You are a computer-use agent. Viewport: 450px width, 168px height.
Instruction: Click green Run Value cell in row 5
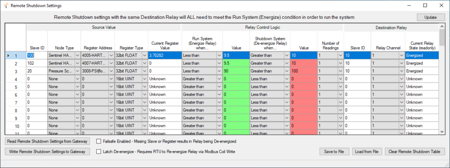[236, 86]
